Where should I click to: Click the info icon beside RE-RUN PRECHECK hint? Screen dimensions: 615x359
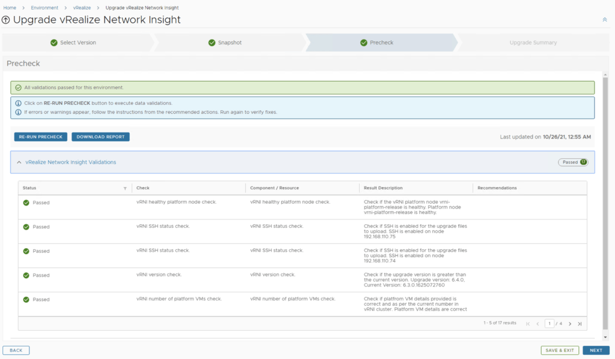[19, 103]
